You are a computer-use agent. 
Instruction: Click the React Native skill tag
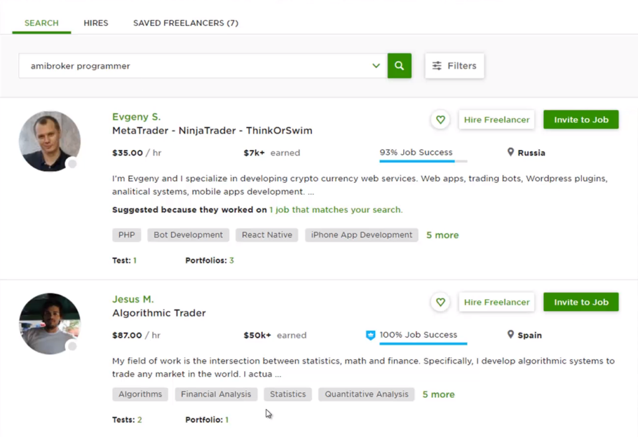[x=267, y=235]
